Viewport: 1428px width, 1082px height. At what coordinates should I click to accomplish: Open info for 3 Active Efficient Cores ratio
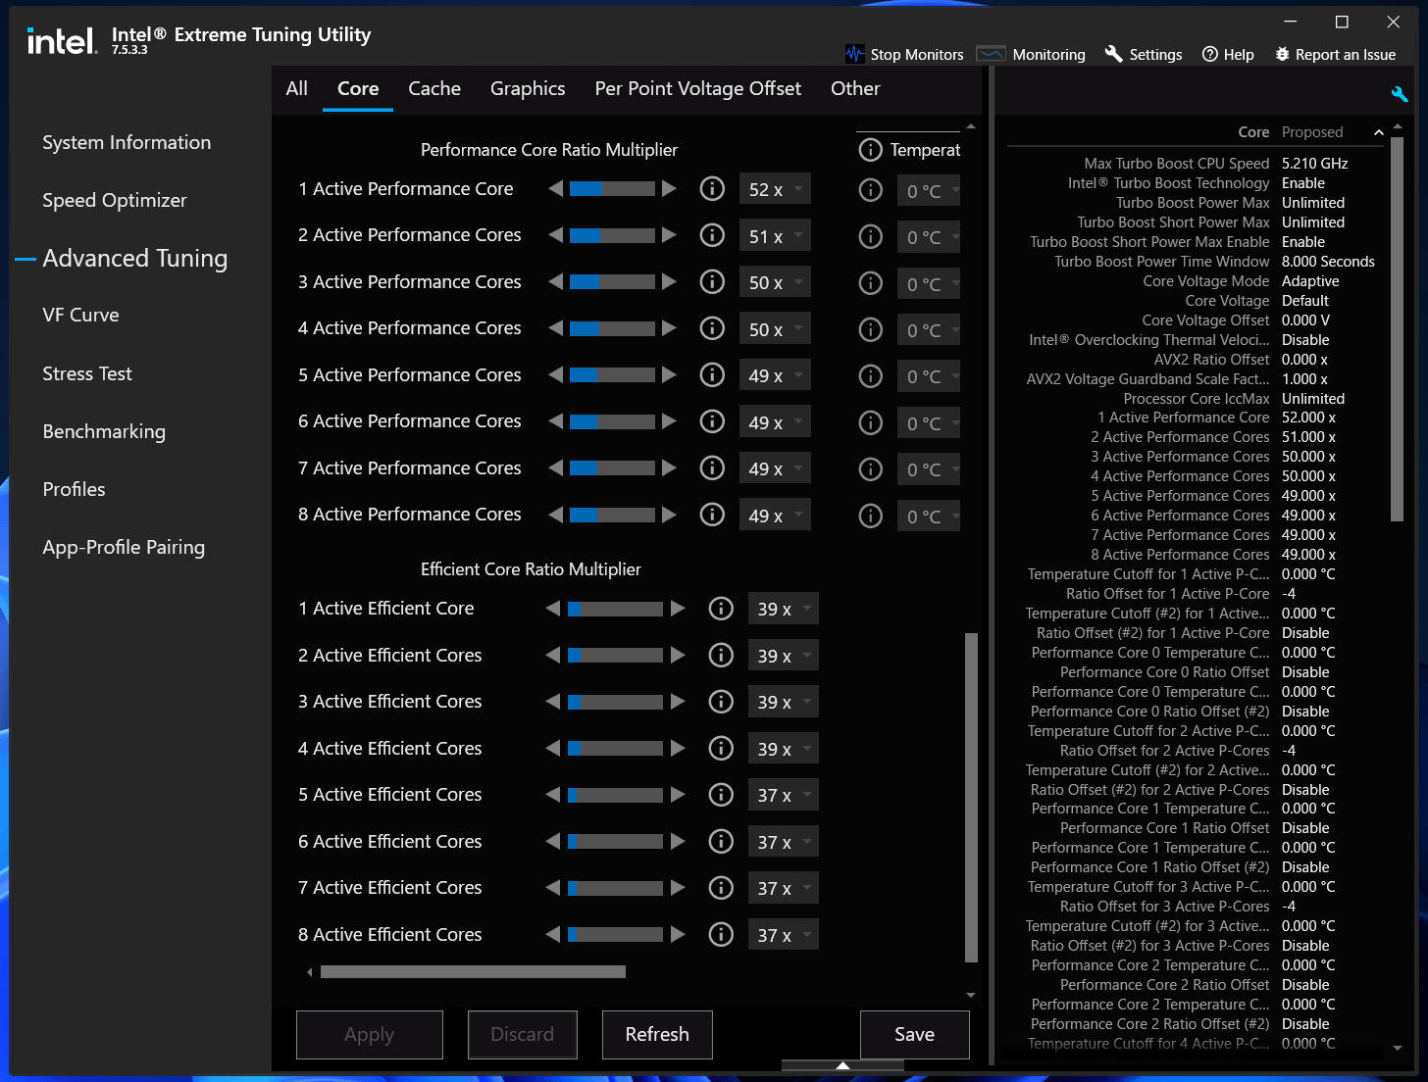[721, 702]
